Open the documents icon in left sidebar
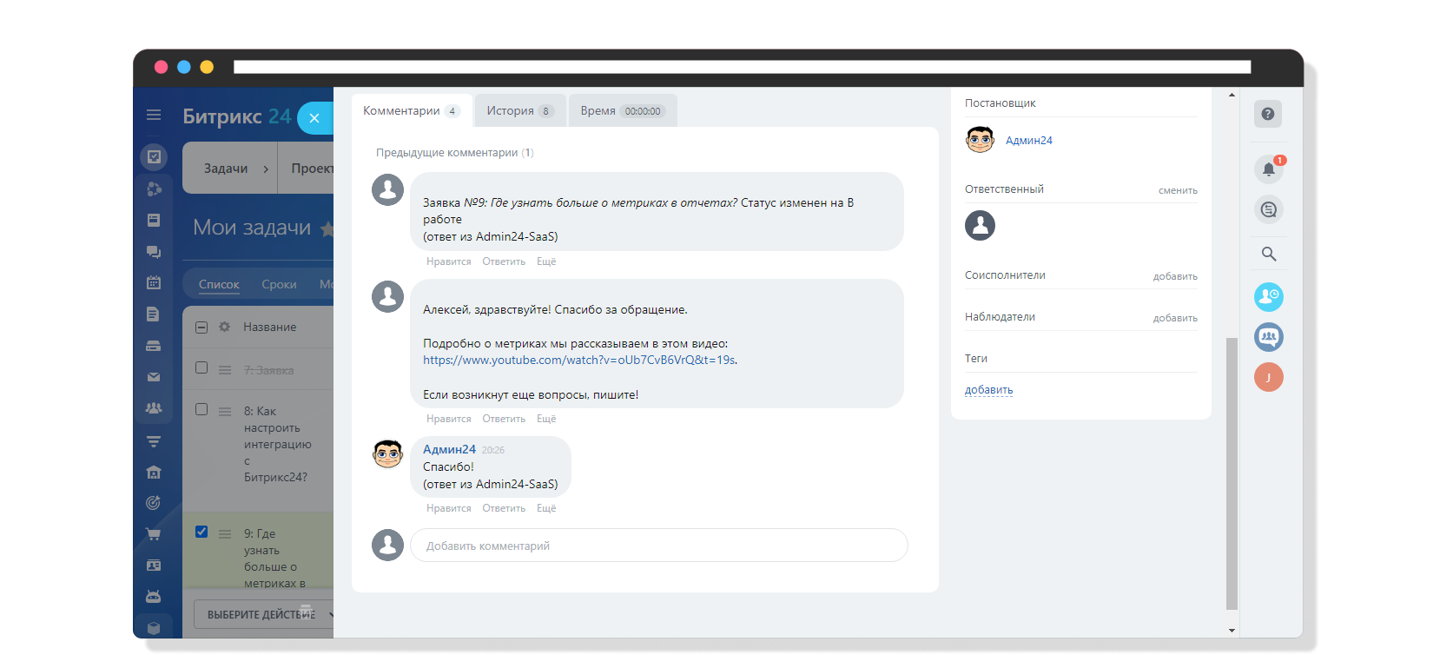 click(x=154, y=314)
